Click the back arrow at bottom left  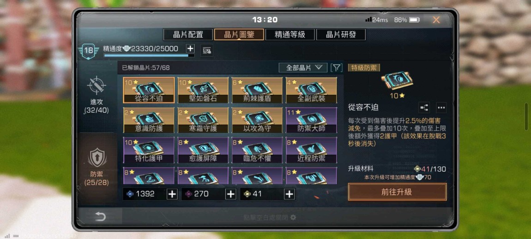100,217
